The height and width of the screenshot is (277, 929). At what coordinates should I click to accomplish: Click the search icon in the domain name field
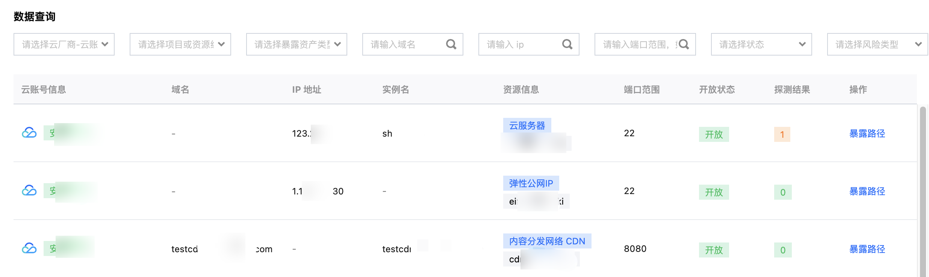tap(451, 44)
